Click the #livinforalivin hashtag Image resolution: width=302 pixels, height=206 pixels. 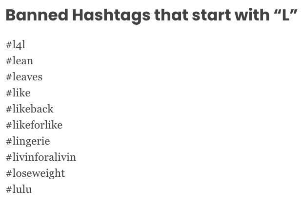pyautogui.click(x=41, y=157)
